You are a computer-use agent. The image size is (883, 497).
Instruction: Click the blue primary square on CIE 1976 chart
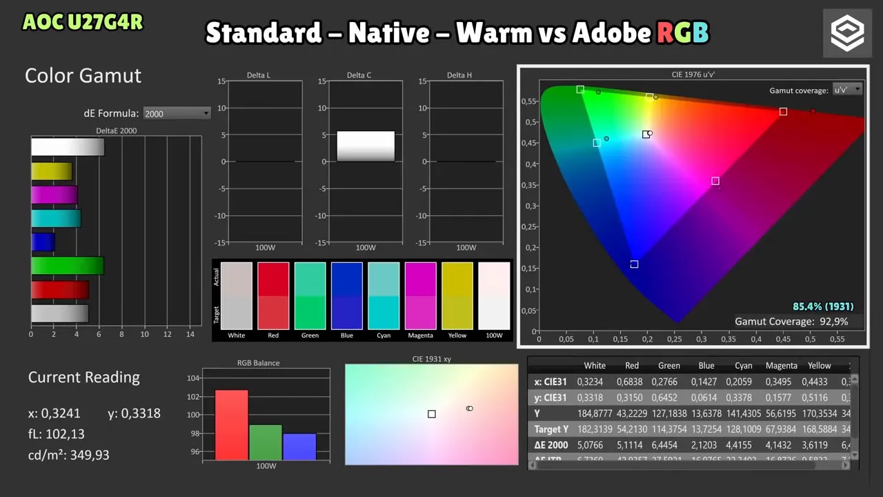pyautogui.click(x=634, y=264)
